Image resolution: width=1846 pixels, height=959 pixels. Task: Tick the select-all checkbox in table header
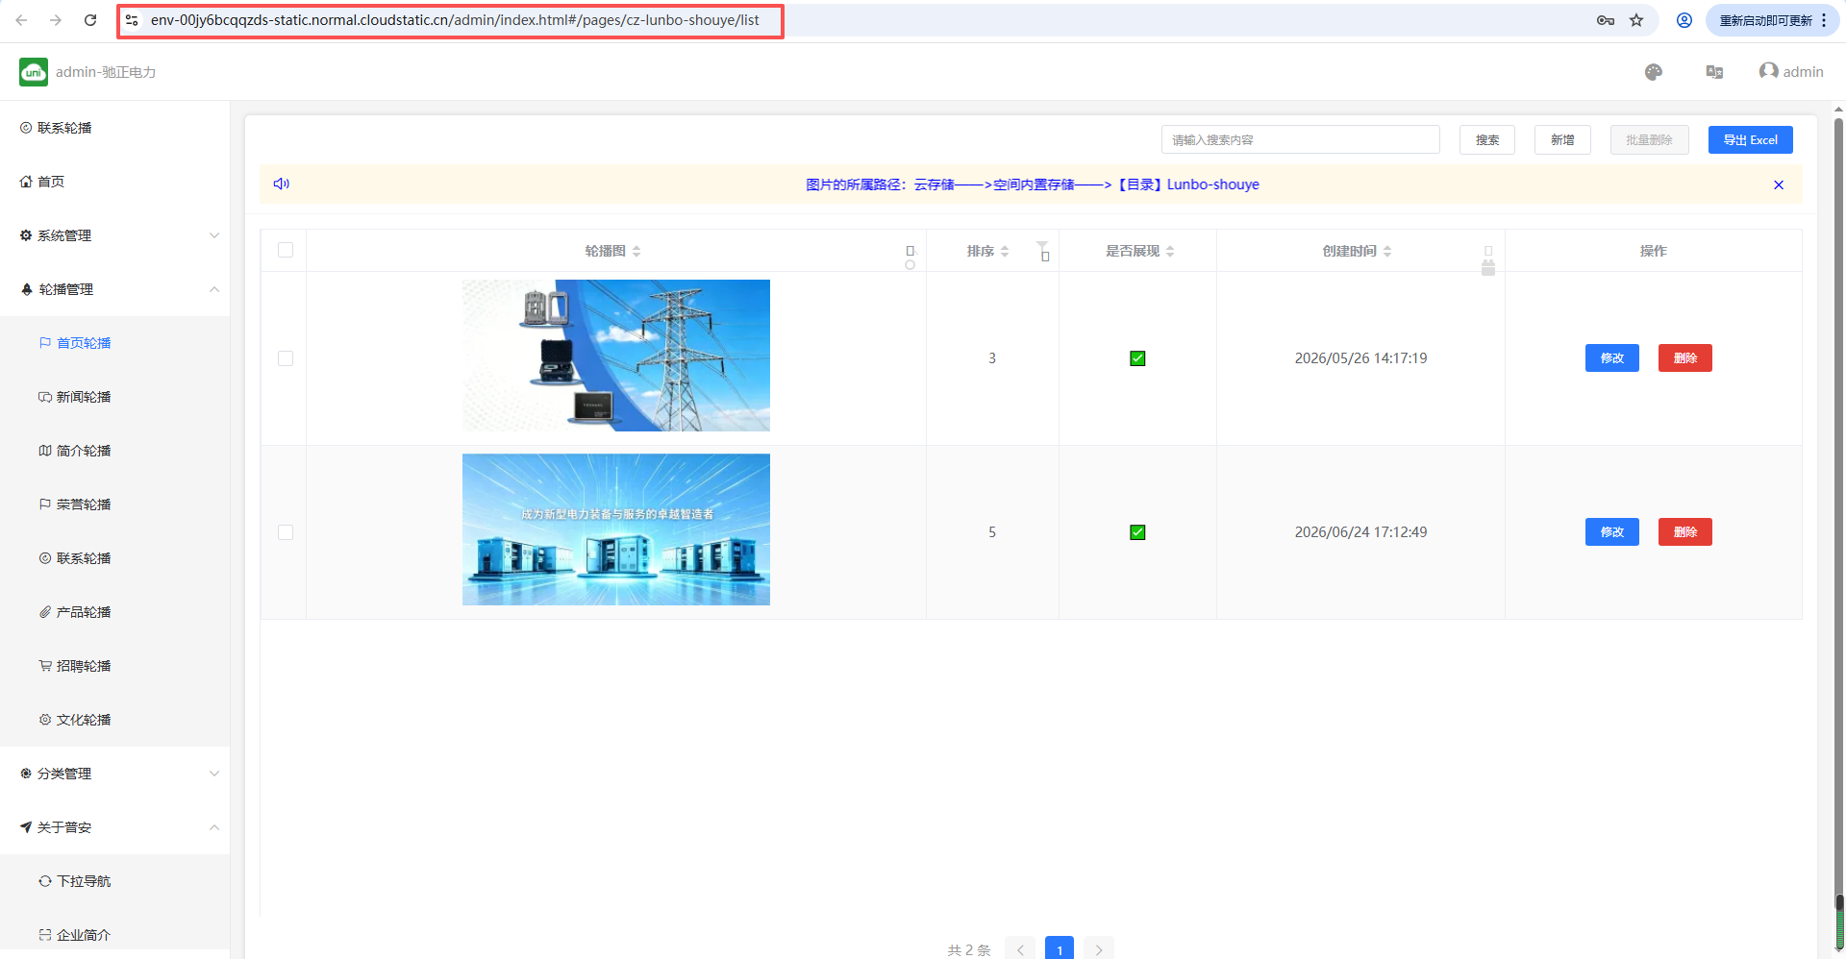point(286,250)
